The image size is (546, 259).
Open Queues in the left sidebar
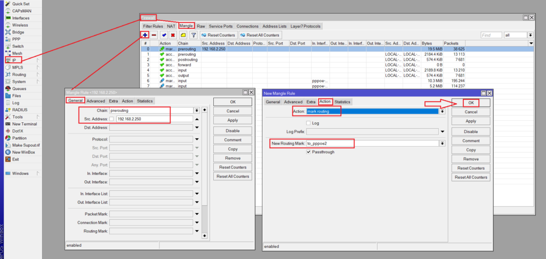[19, 89]
